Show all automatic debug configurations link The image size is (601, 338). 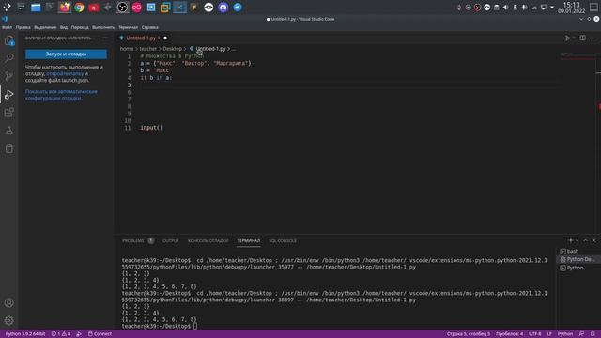61,95
